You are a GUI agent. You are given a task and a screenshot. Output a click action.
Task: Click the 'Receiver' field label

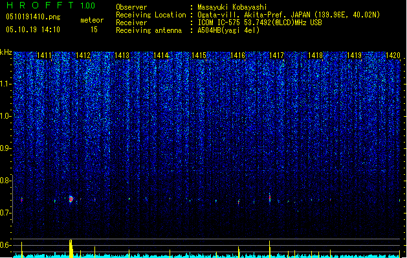point(131,23)
